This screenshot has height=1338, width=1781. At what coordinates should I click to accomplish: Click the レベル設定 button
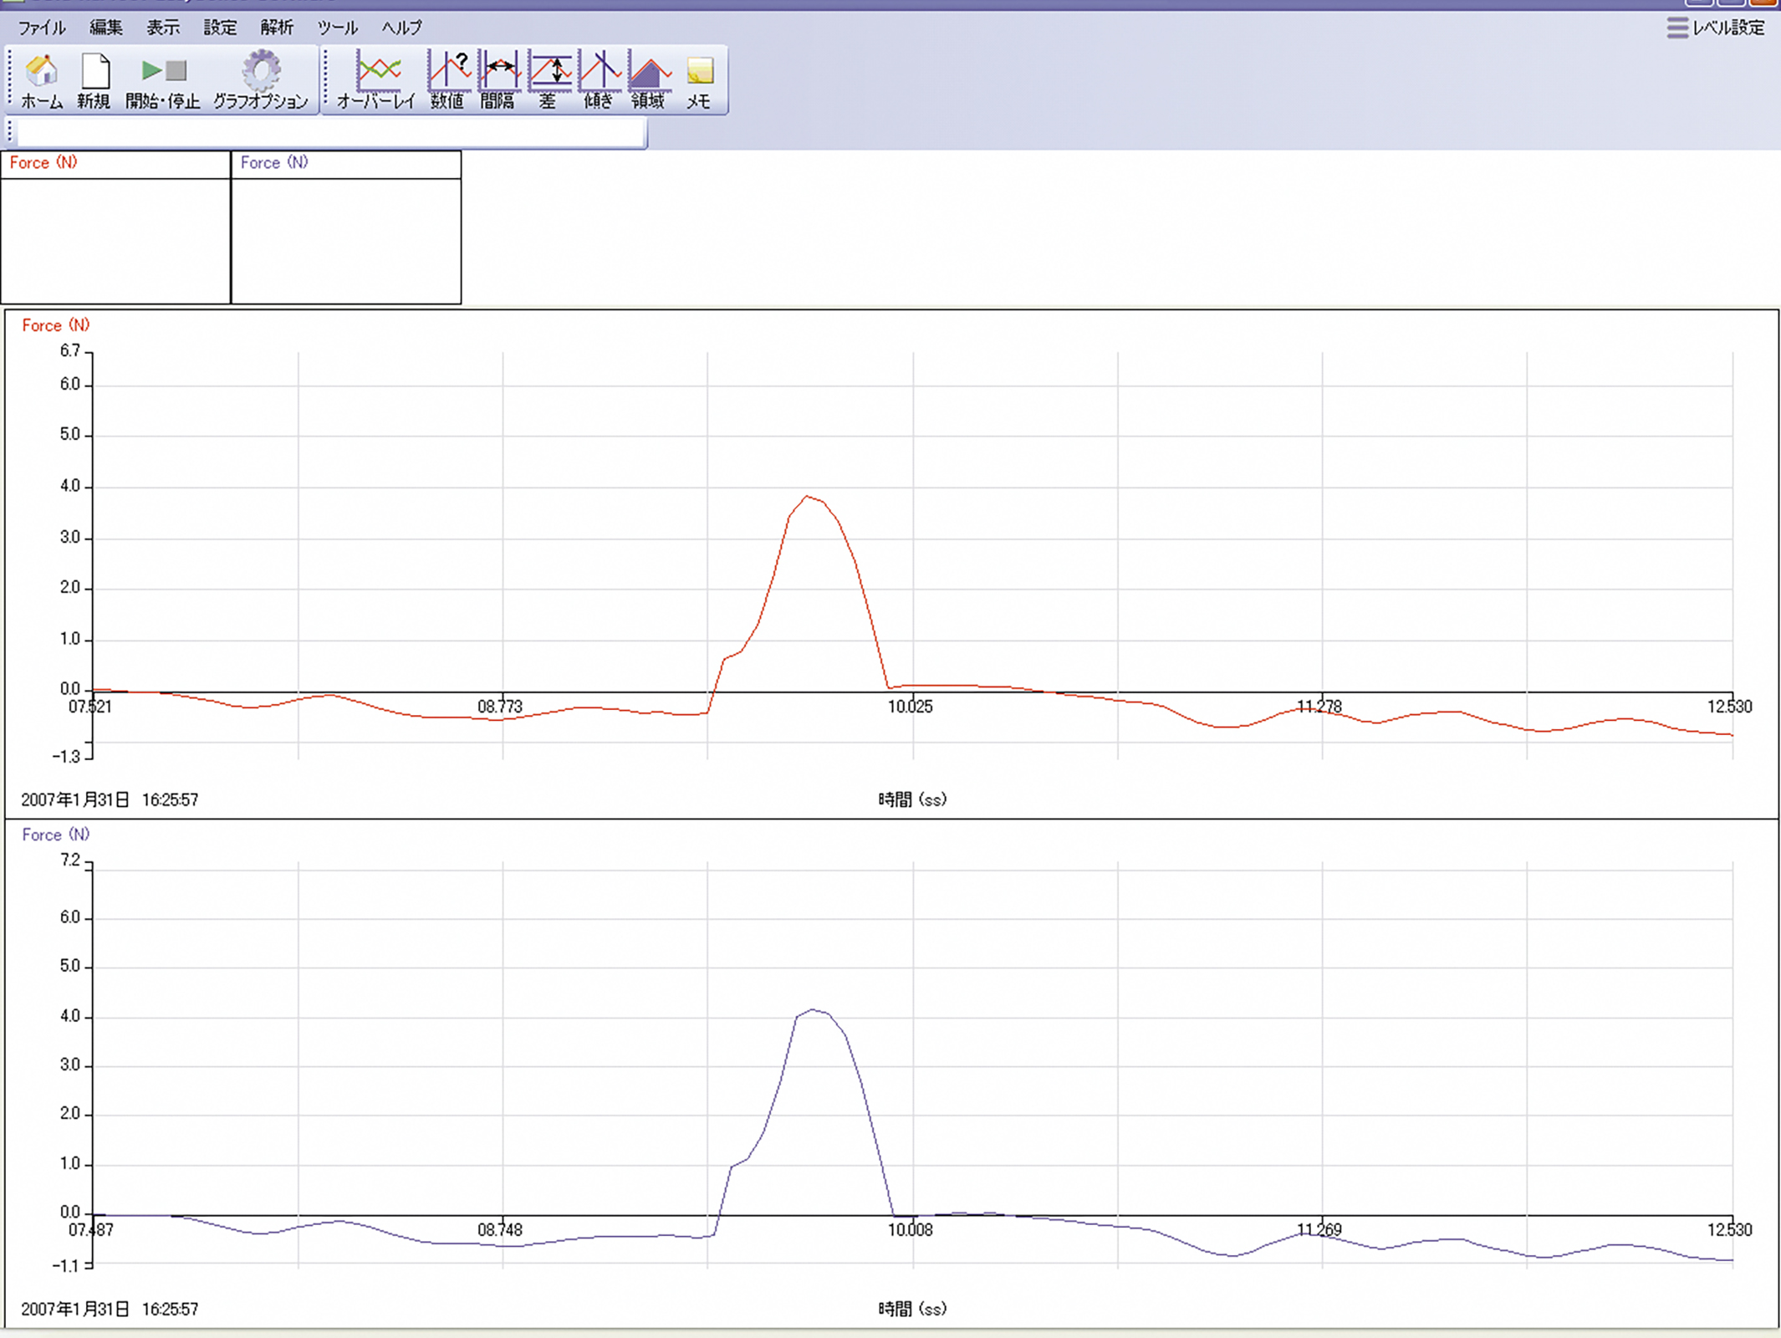(x=1715, y=28)
